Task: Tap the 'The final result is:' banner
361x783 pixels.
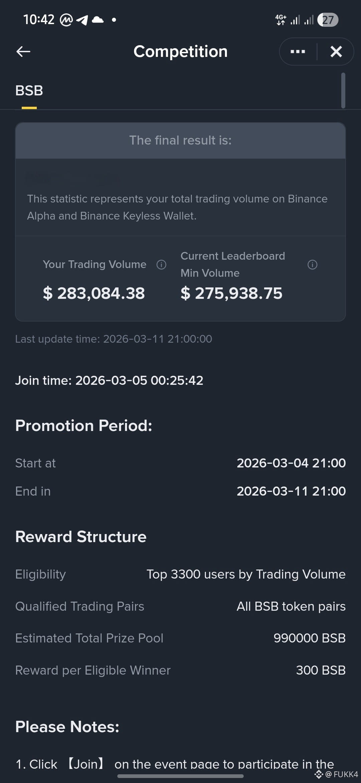Action: pos(180,140)
